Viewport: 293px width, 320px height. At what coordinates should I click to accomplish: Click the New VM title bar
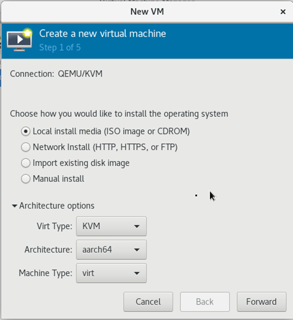[x=147, y=12]
